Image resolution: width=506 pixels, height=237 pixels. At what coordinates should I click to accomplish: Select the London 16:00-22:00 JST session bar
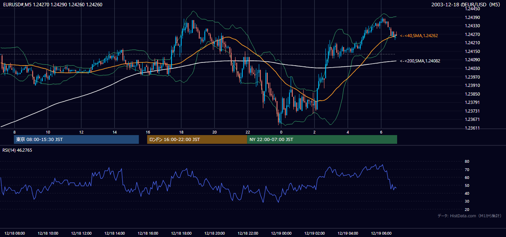[197, 139]
